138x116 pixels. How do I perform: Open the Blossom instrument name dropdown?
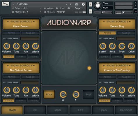click(14, 4)
